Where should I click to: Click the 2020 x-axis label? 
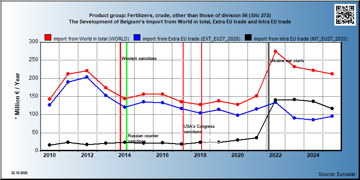[238, 155]
